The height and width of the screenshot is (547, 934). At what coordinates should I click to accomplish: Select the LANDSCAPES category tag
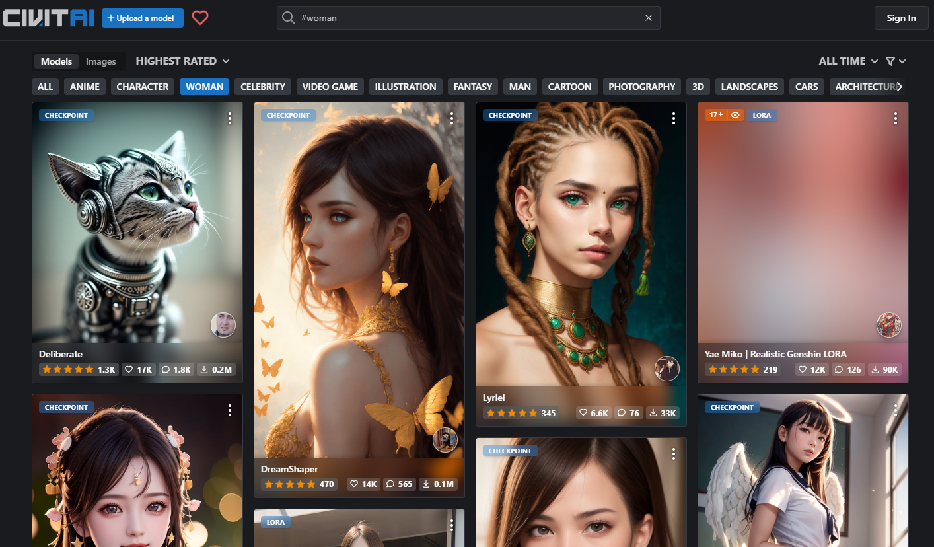(750, 87)
